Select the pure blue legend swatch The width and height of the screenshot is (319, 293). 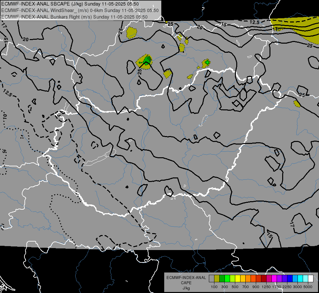(290, 279)
